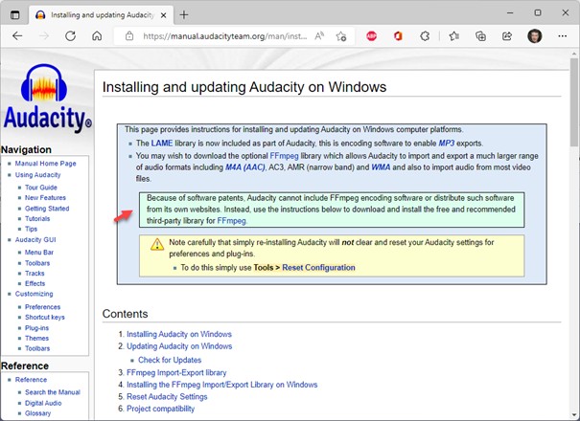580x421 pixels.
Task: Open browser settings three-dot menu
Action: tap(562, 35)
